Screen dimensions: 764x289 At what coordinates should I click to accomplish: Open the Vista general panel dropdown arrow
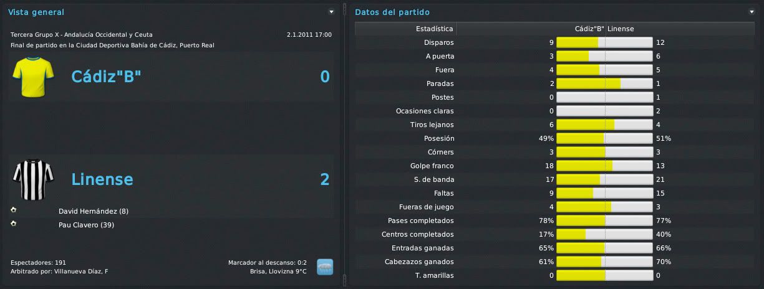click(332, 12)
